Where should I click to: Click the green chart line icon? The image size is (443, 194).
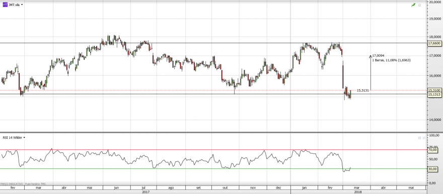pos(413,5)
